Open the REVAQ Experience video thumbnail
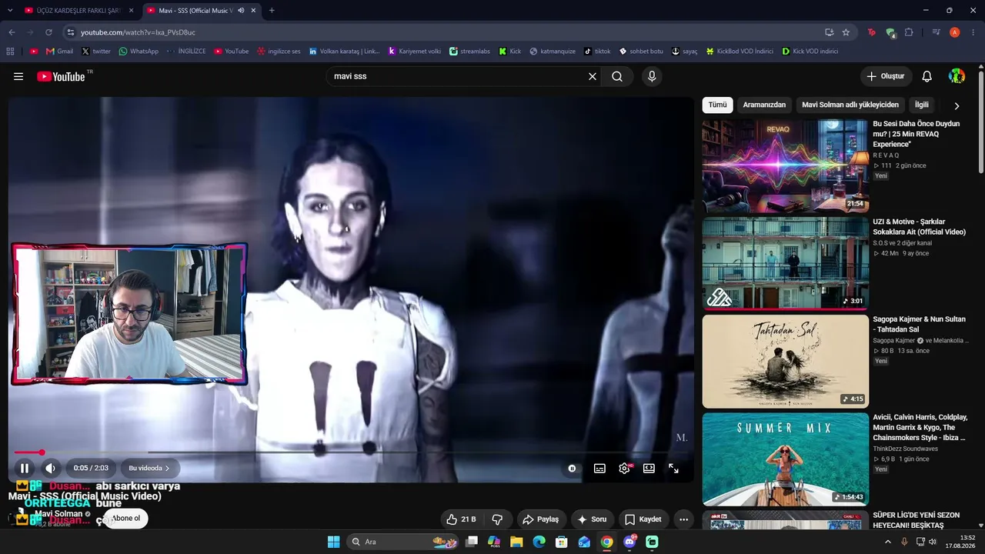985x554 pixels. coord(785,165)
